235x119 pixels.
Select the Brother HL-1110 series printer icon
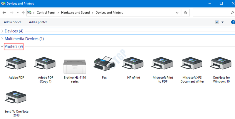tap(75, 66)
